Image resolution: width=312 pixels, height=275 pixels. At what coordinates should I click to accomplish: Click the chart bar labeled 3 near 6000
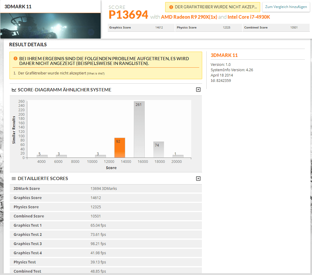tap(62, 156)
